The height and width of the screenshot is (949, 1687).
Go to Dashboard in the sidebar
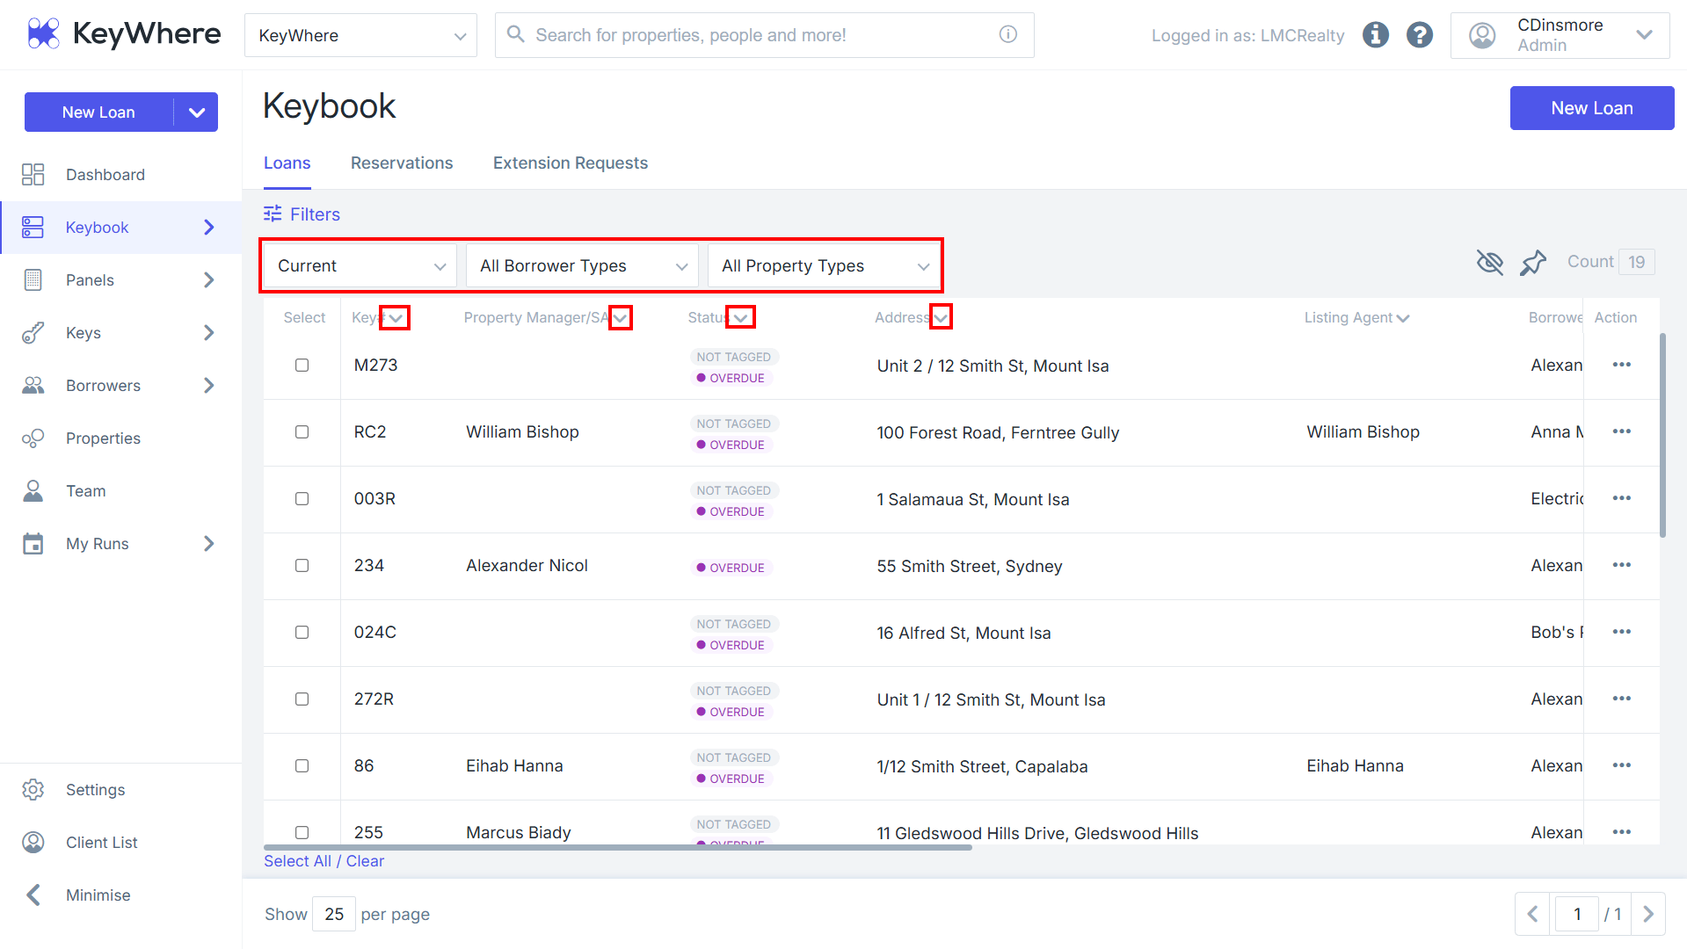click(105, 175)
